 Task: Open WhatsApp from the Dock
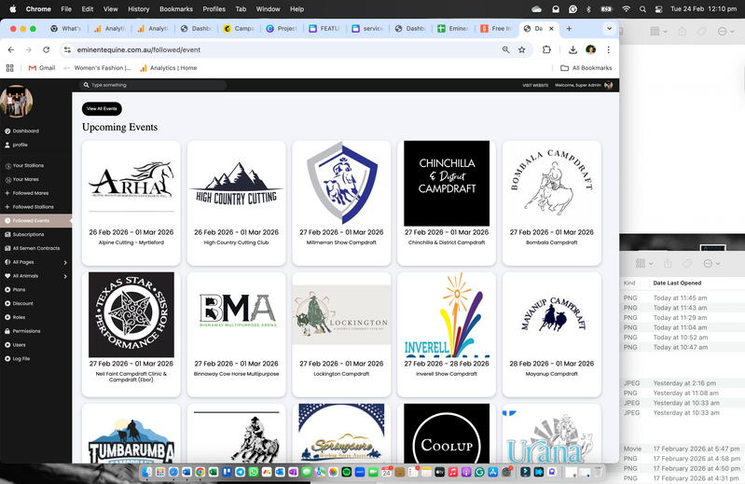(x=254, y=472)
